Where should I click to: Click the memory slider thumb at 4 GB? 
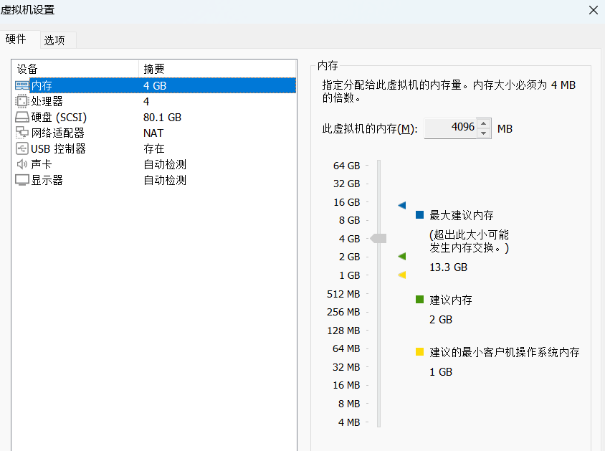pyautogui.click(x=378, y=239)
